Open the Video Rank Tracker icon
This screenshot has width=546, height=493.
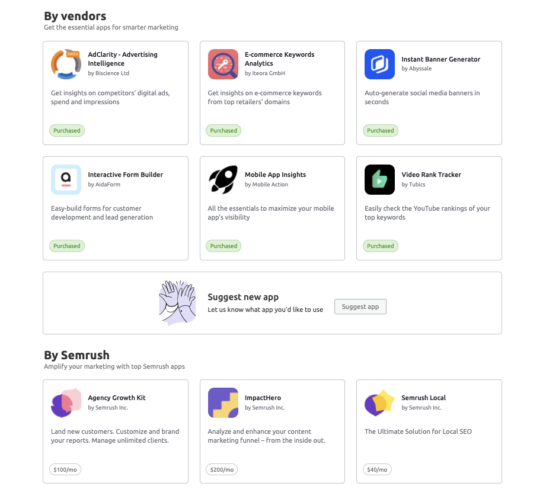379,179
